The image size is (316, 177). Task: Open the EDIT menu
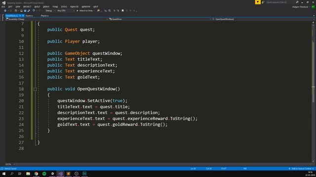click(10, 6)
